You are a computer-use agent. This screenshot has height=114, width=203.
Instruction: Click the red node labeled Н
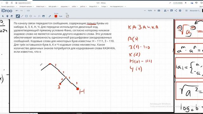(x=78, y=89)
